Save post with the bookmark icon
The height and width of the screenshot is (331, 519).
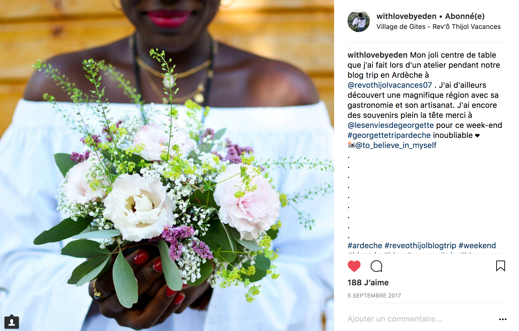pyautogui.click(x=500, y=266)
